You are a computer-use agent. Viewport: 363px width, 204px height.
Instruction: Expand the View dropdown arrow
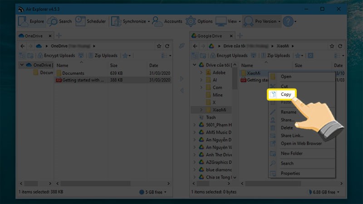point(240,21)
